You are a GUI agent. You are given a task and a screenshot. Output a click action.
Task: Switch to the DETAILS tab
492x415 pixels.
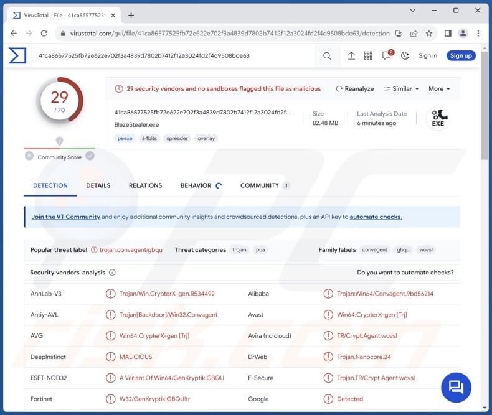pyautogui.click(x=98, y=185)
